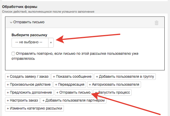Screen dimensions: 170x116
Task: Click the dropdown arrow beside не выбрано
Action: tap(51, 43)
